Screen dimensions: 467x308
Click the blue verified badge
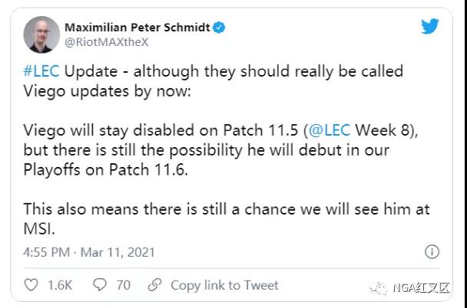(219, 28)
